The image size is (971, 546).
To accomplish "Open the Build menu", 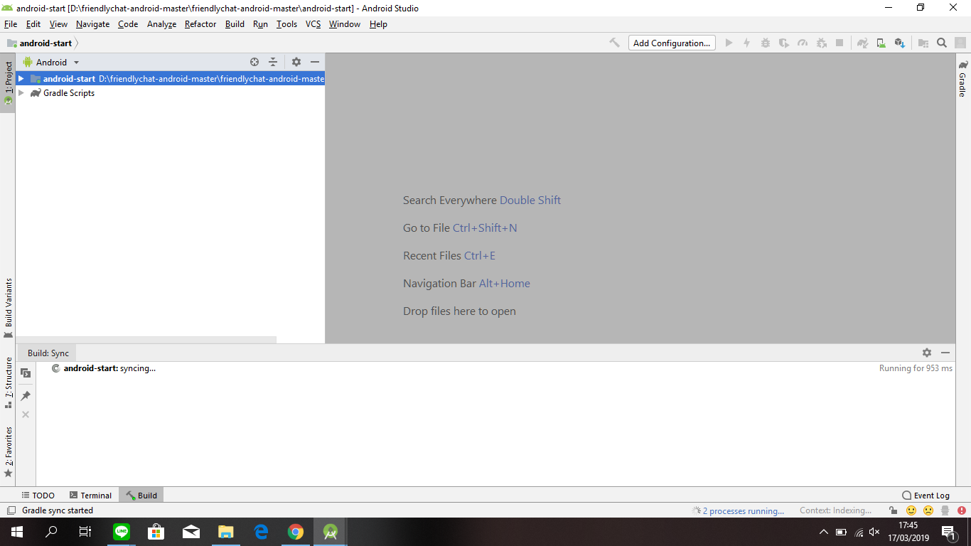I will click(x=235, y=24).
